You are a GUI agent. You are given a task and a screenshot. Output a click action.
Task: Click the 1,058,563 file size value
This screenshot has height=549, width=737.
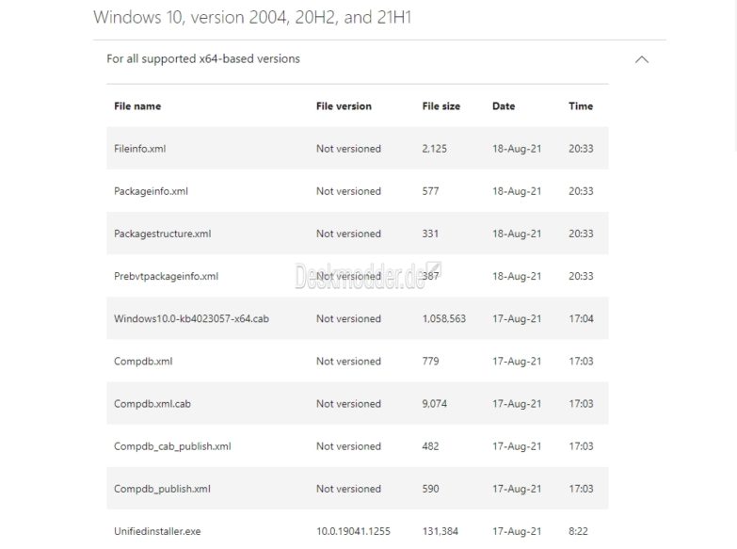tap(444, 318)
